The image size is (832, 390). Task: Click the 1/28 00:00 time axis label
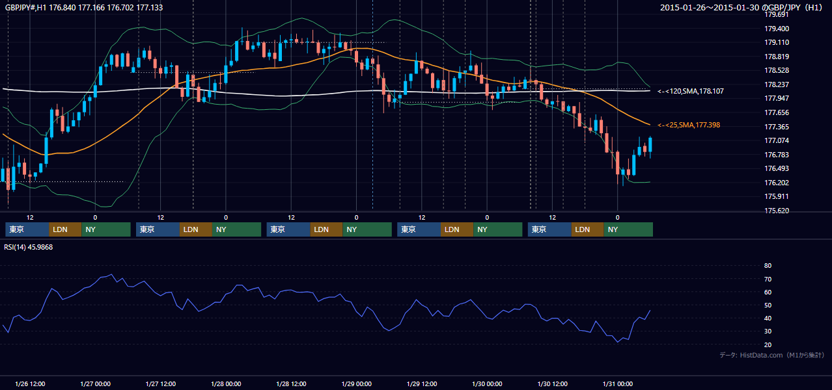pos(226,383)
